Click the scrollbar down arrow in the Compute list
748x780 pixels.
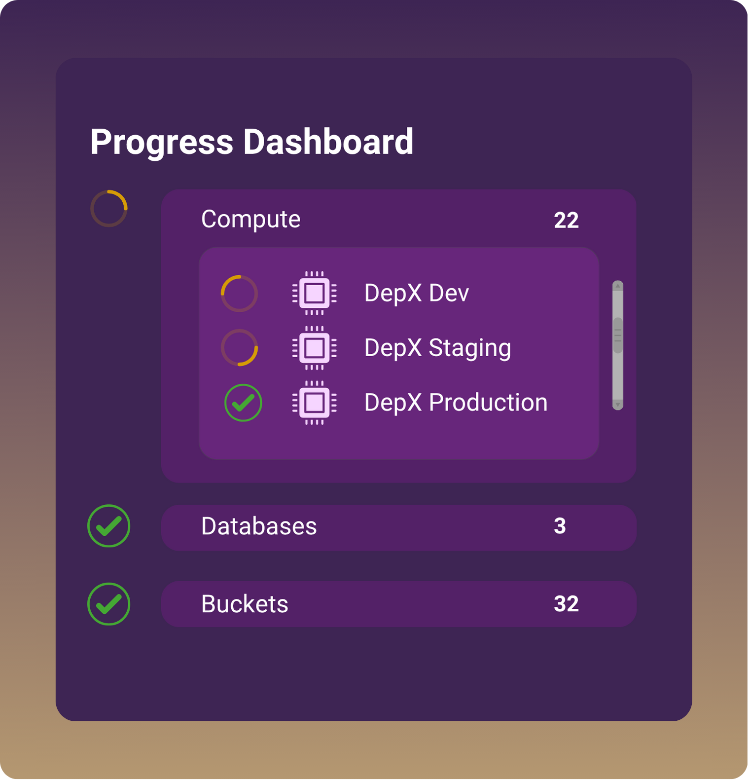click(618, 405)
